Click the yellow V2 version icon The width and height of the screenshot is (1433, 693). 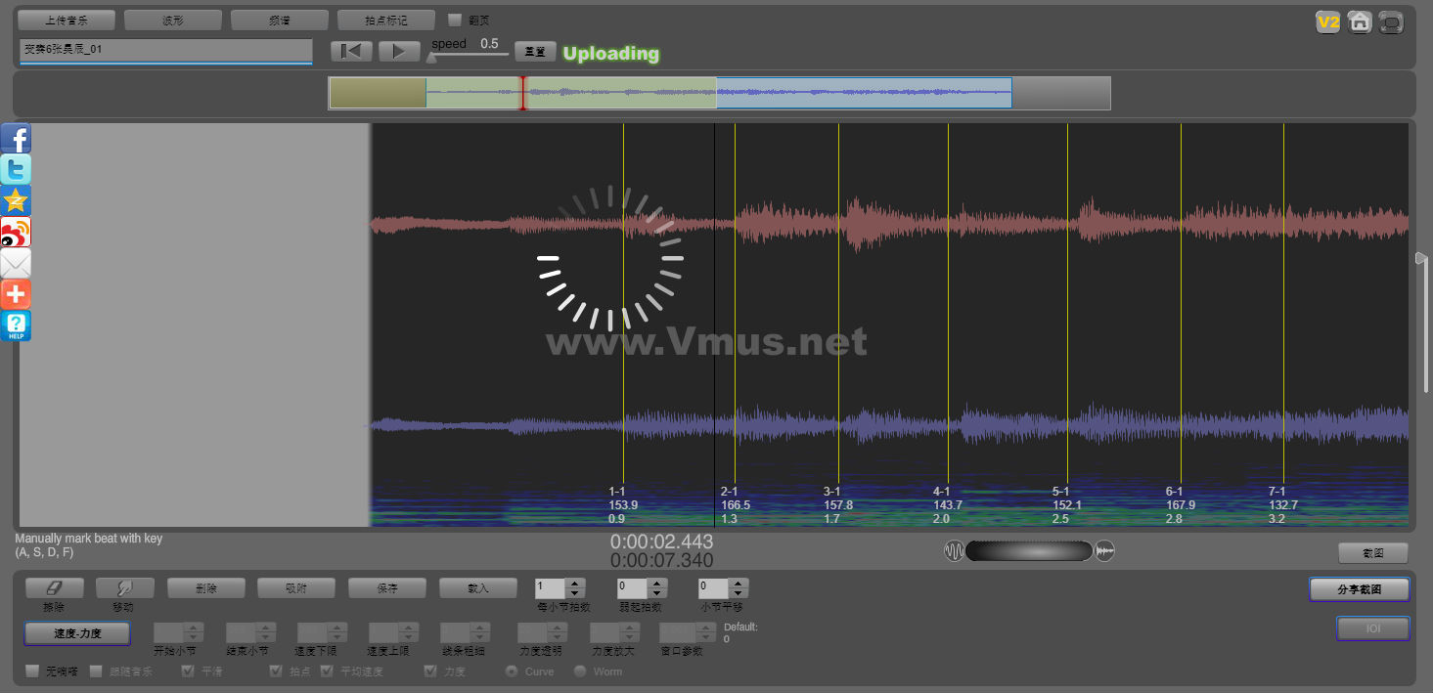point(1327,22)
